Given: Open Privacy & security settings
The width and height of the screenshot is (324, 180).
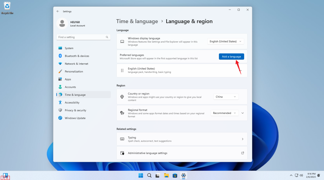Looking at the screenshot, I should pos(75,110).
